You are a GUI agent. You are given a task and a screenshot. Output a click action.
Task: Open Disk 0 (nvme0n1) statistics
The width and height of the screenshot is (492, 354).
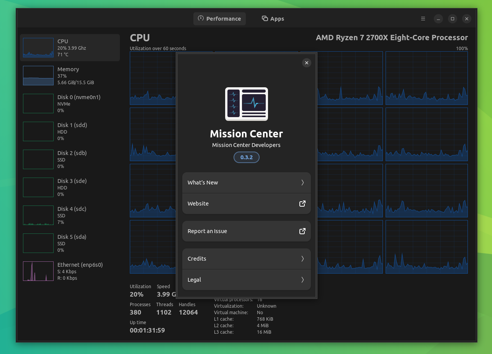pyautogui.click(x=70, y=103)
